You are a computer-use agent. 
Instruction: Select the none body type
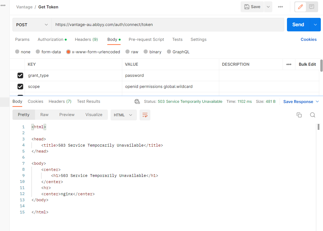[17, 52]
